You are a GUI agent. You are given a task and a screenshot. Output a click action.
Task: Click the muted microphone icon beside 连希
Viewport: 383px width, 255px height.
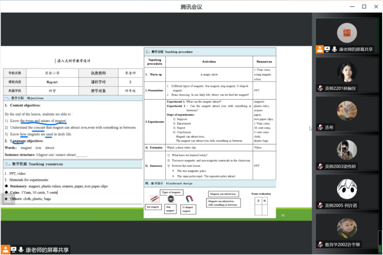coord(320,127)
